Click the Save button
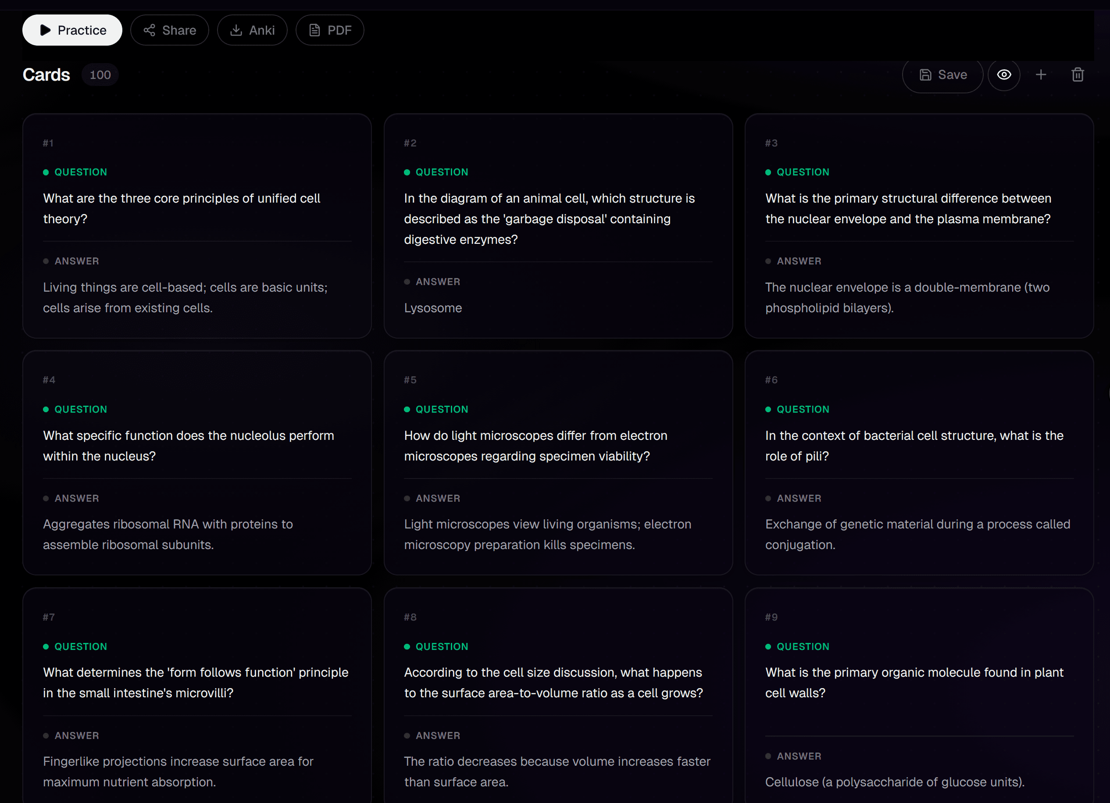The width and height of the screenshot is (1110, 803). [942, 75]
